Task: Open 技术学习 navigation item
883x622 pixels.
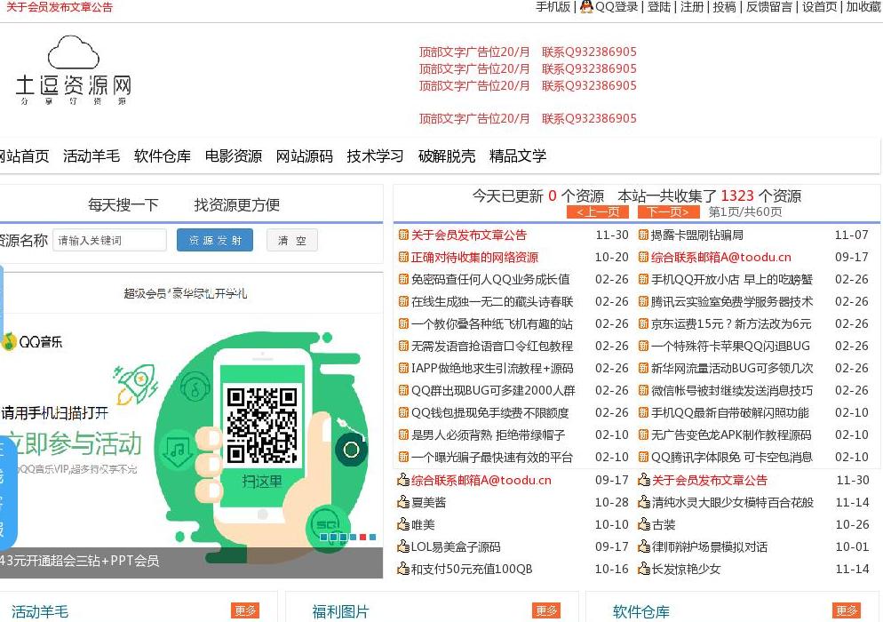Action: coord(375,156)
